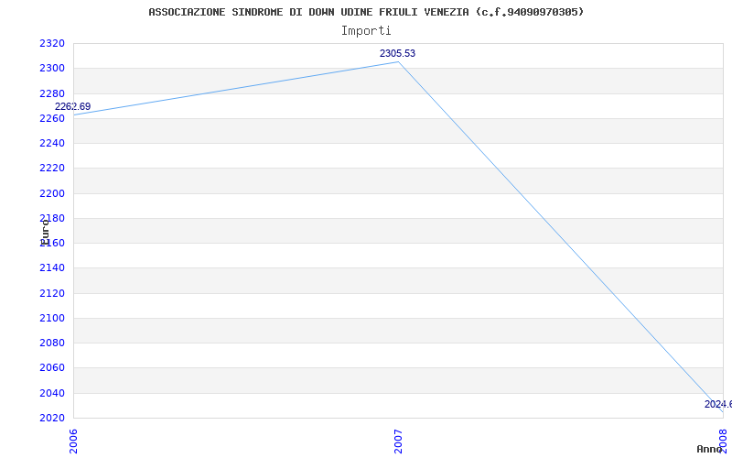Viewport: 732px width, 458px height.
Task: Click y-axis value 2220
Action: (x=52, y=169)
